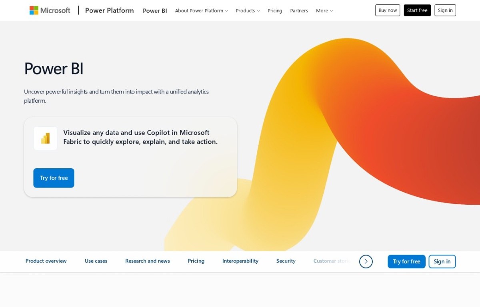Screen dimensions: 480x307
Task: Click the Start free button
Action: 417,10
